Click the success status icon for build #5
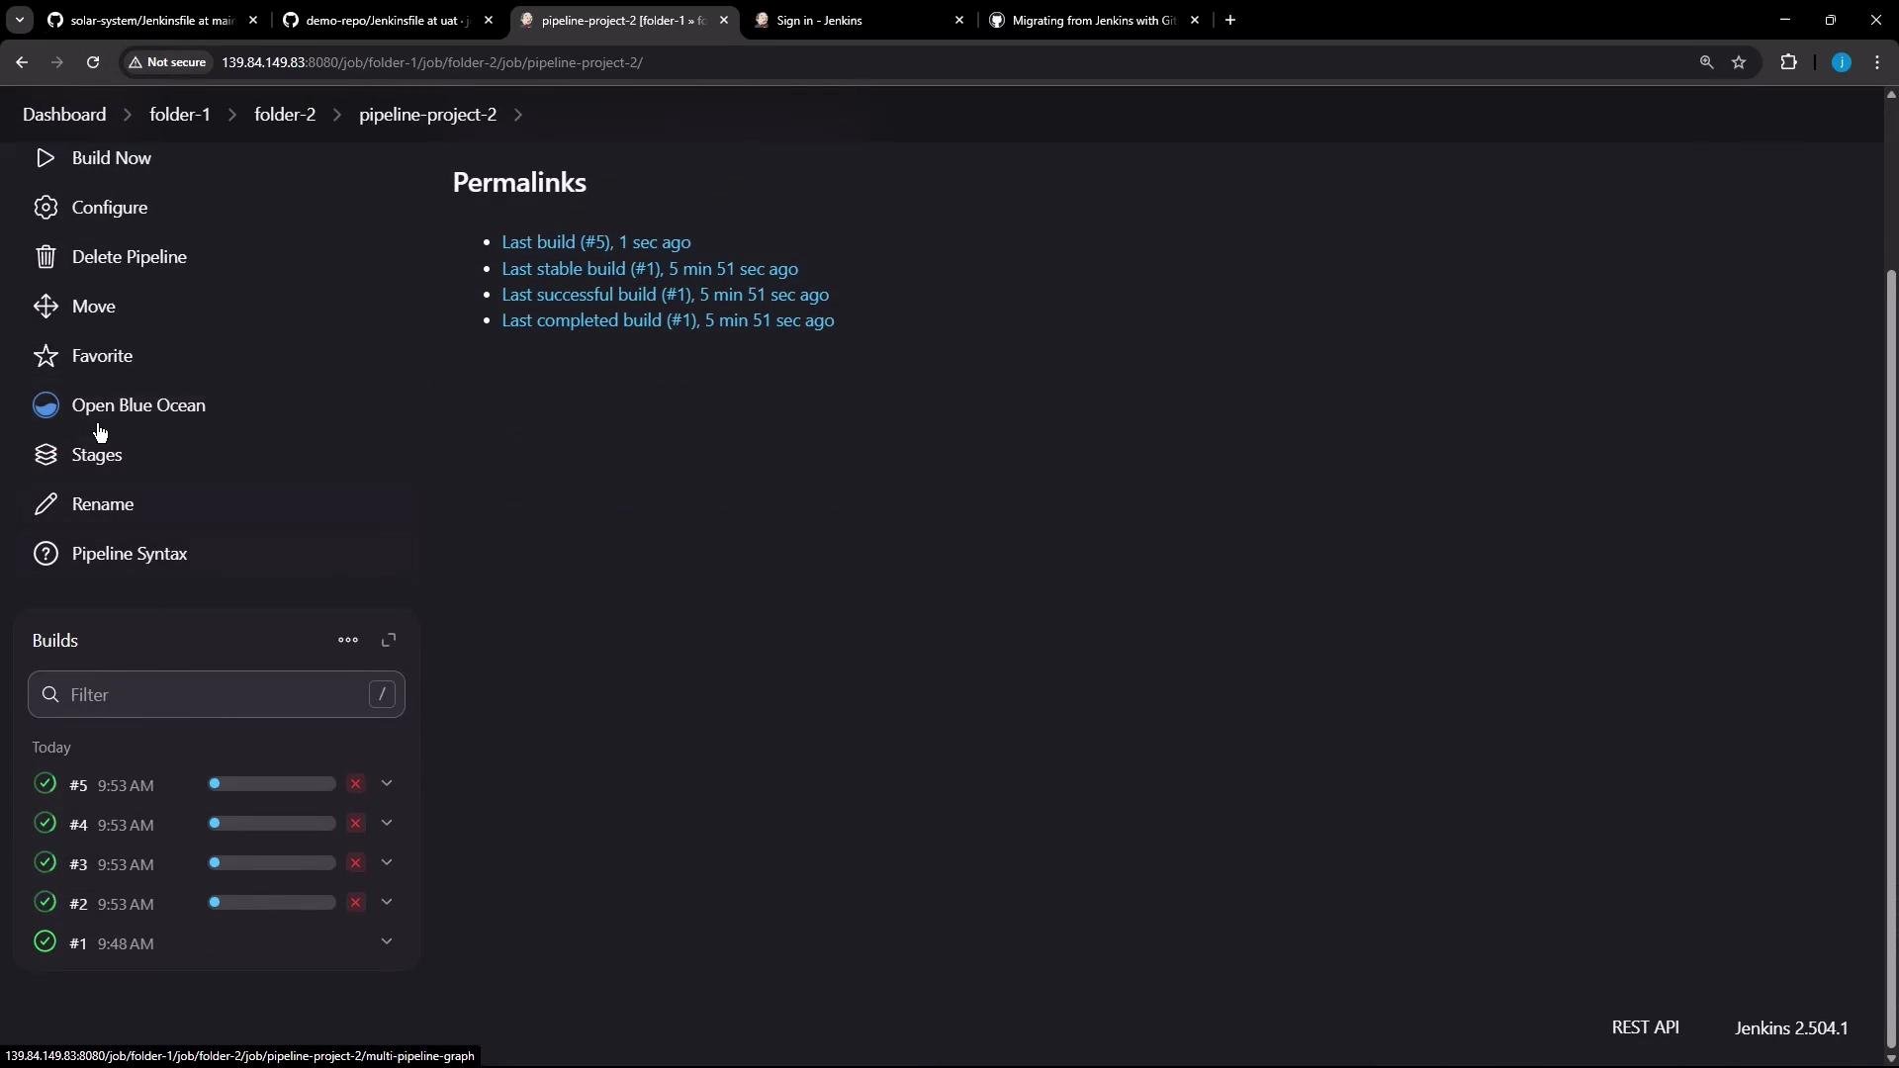 coord(45,784)
